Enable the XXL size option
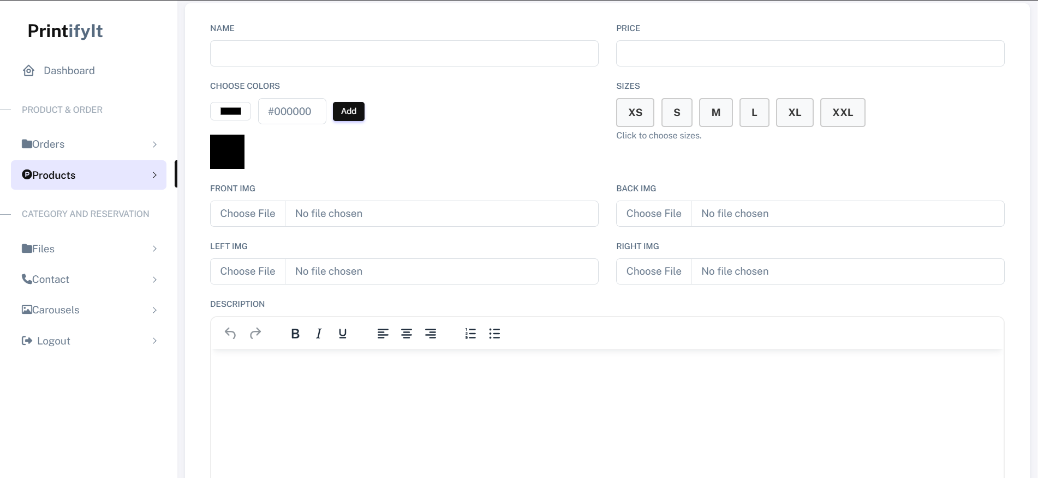 842,112
